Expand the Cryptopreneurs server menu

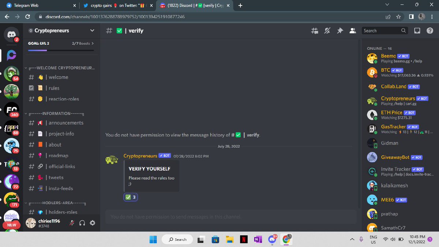(62, 31)
